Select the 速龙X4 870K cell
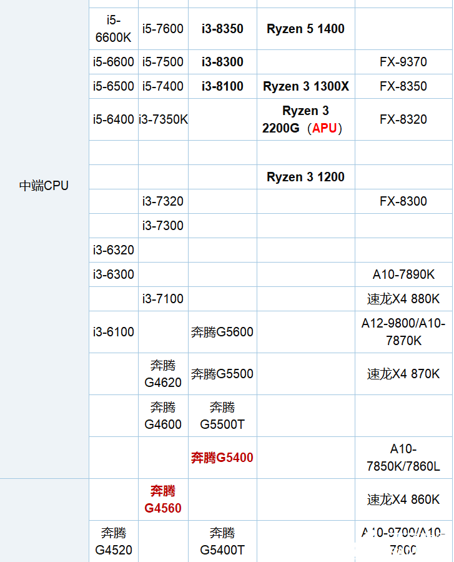Viewport: 454px width, 562px height. 403,374
